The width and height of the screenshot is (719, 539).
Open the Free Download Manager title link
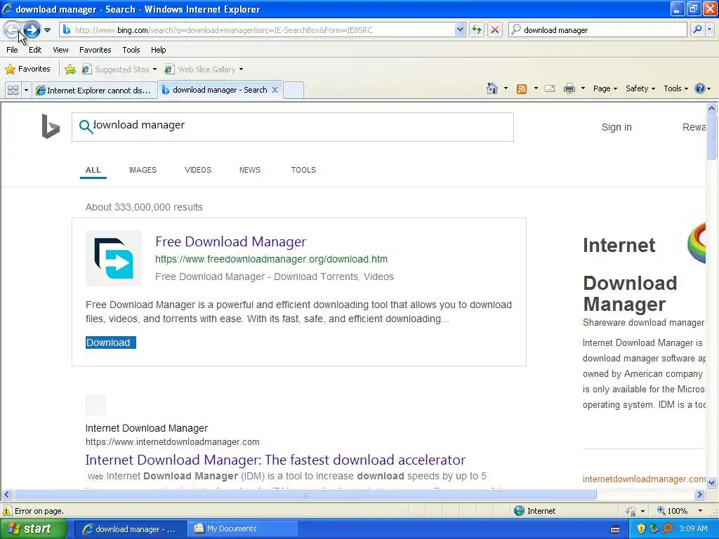coord(230,241)
